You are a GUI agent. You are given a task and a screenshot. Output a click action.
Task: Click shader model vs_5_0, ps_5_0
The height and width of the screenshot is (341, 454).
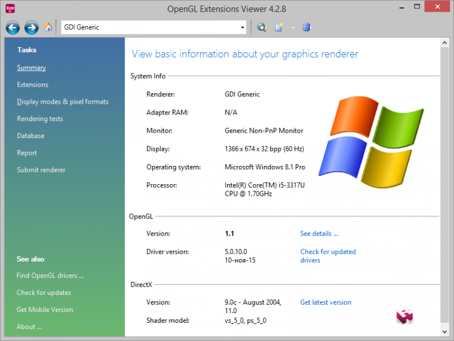(245, 320)
